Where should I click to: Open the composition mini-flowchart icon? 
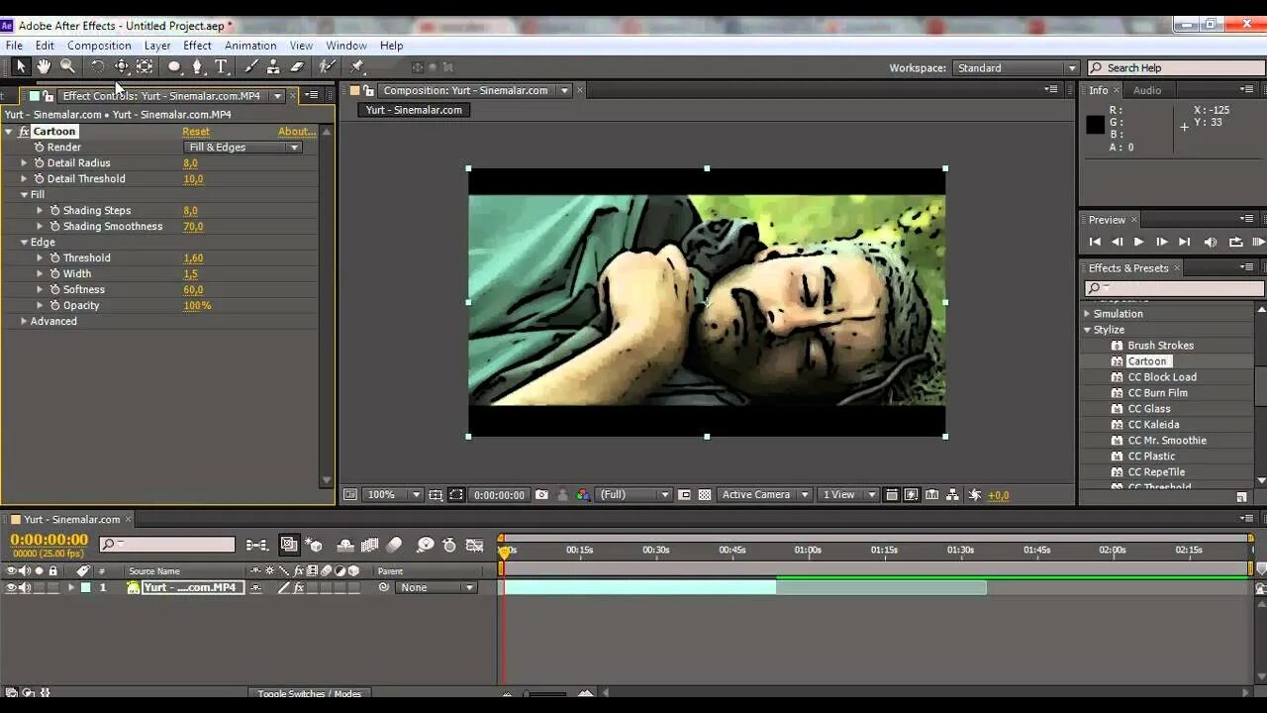256,545
